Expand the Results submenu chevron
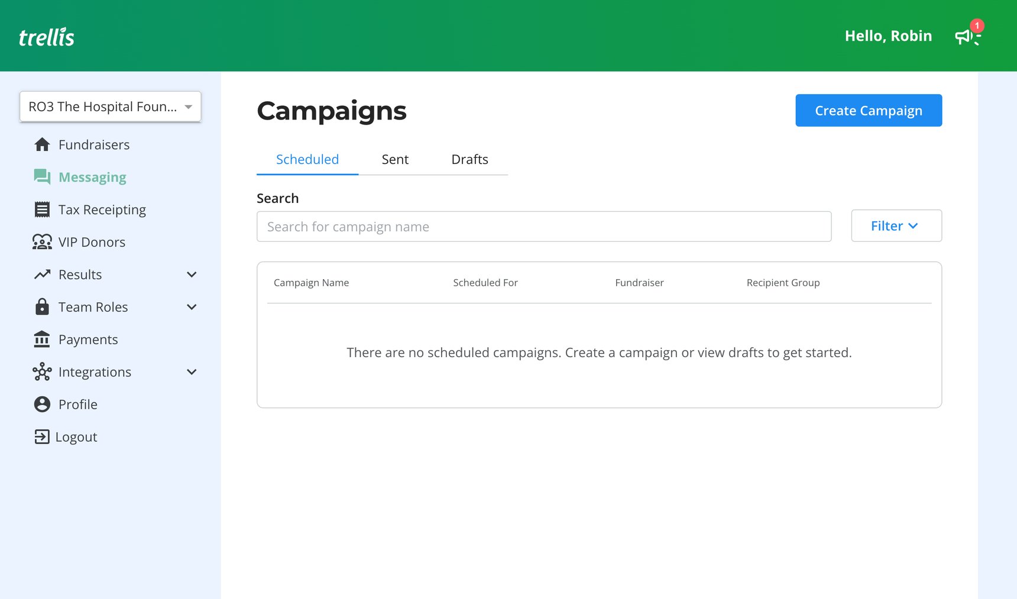 [x=191, y=274]
